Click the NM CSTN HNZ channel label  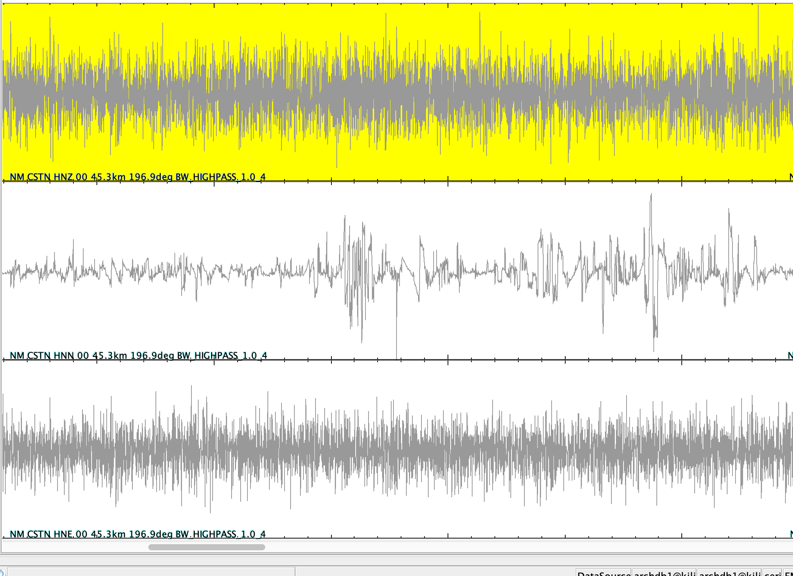click(x=138, y=177)
